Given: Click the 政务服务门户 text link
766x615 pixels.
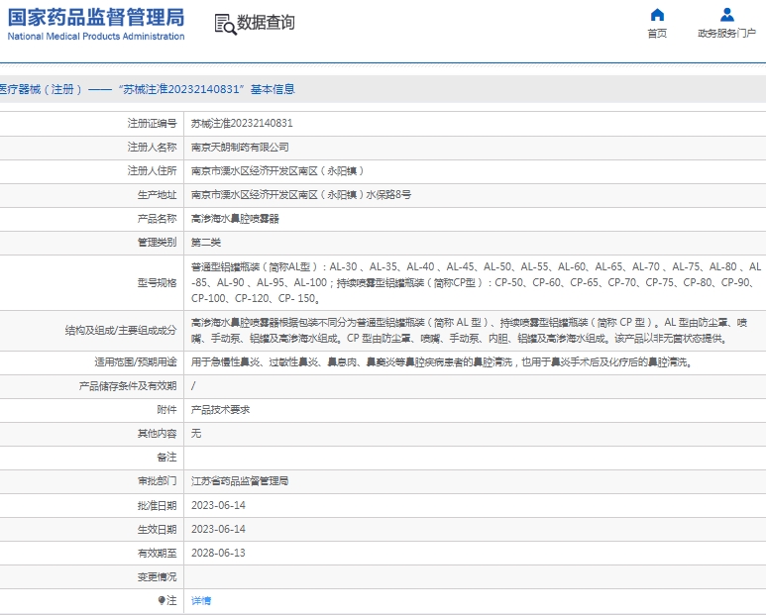Looking at the screenshot, I should pyautogui.click(x=727, y=34).
